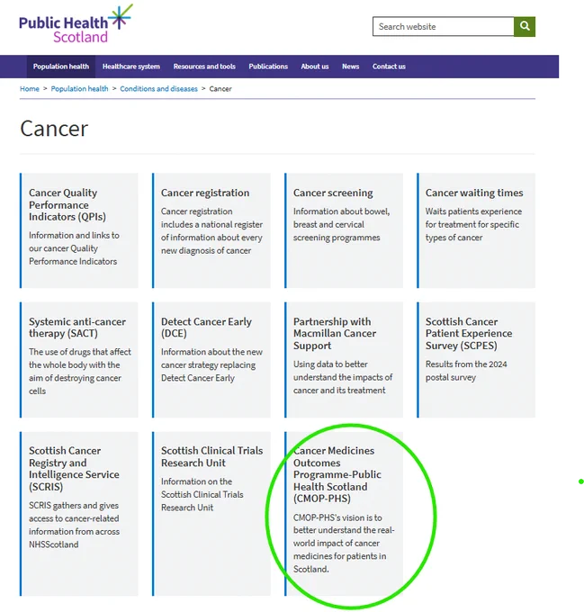This screenshot has width=584, height=612.
Task: Open the Public Health Scotland logo homepage
Action: tap(76, 24)
